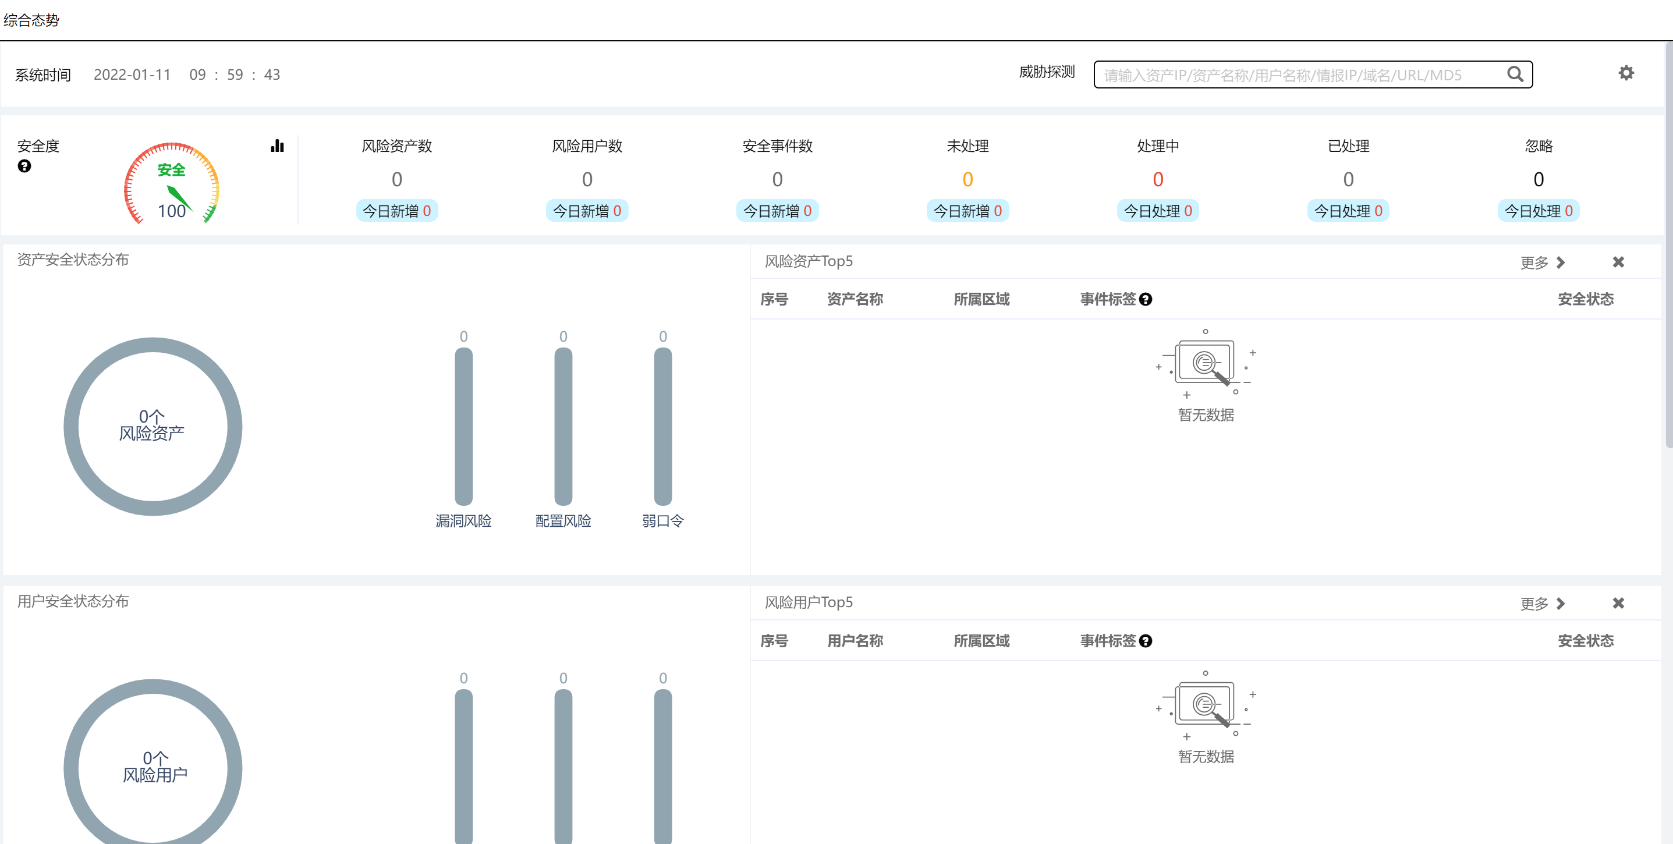Screen dimensions: 1673x844
Task: Click the help icon under 安全度
Action: pyautogui.click(x=24, y=166)
